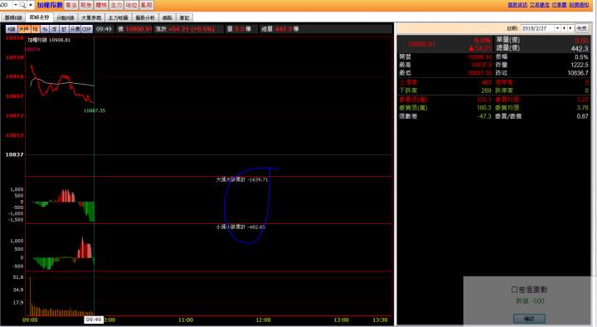597x327 pixels.
Task: Go to previous date with left arrow
Action: [x=564, y=28]
